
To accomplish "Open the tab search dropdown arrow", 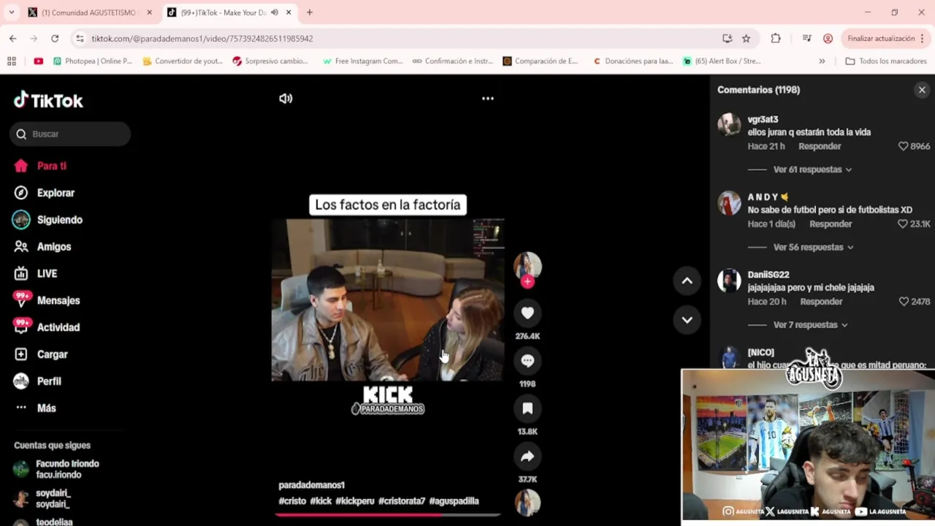I will point(11,12).
